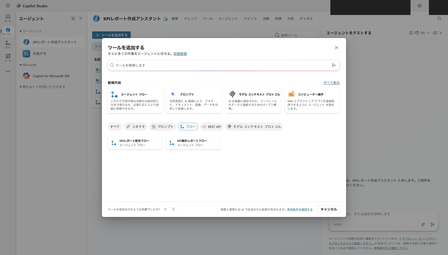Click the キャンセル button
Image resolution: width=448 pixels, height=255 pixels.
[x=329, y=209]
